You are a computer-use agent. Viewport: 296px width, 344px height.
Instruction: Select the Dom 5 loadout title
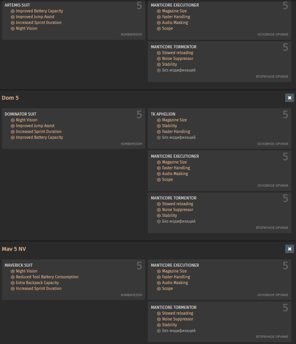[x=10, y=98]
